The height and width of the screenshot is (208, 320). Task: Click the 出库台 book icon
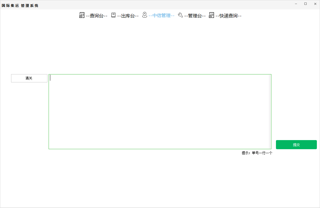[x=113, y=15]
